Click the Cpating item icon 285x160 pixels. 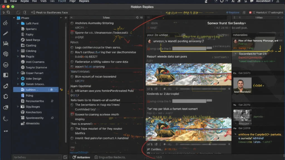point(23,45)
